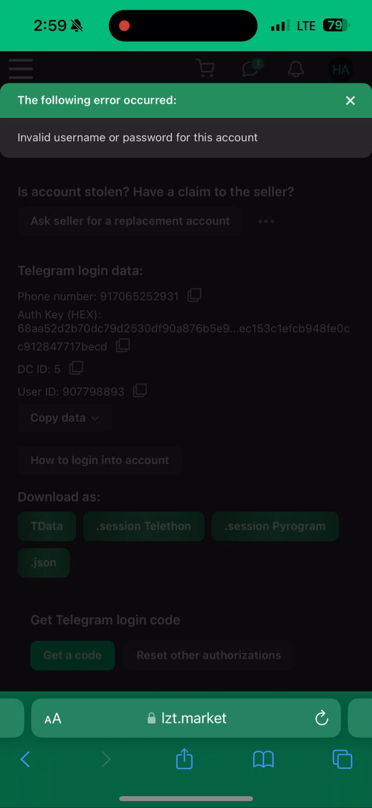Image resolution: width=372 pixels, height=808 pixels.
Task: Dismiss the error banner with X
Action: click(x=350, y=100)
